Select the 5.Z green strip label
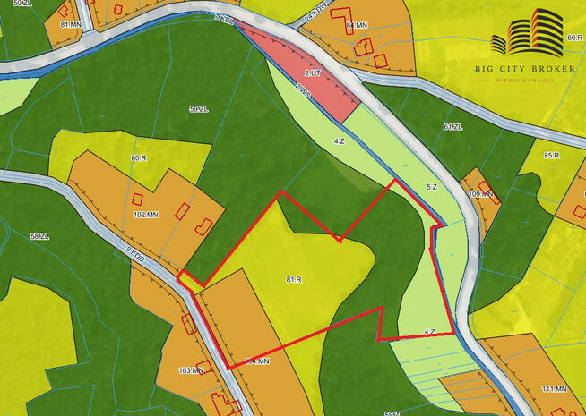The image size is (586, 416). tap(432, 187)
